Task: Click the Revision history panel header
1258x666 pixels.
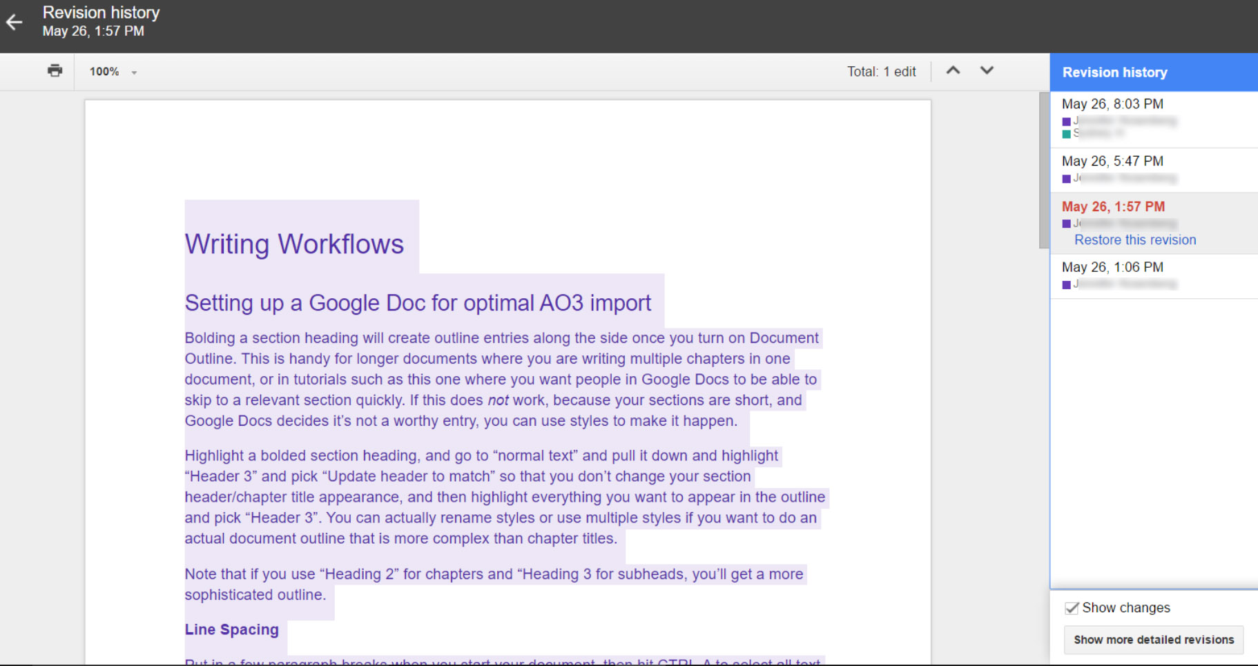Action: [x=1154, y=72]
